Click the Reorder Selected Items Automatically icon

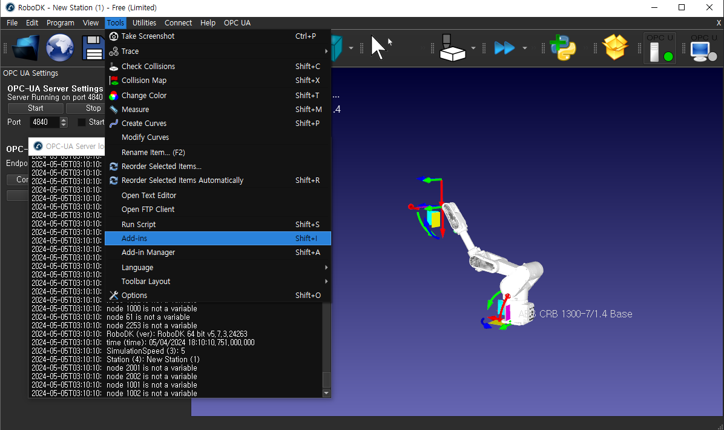coord(114,180)
